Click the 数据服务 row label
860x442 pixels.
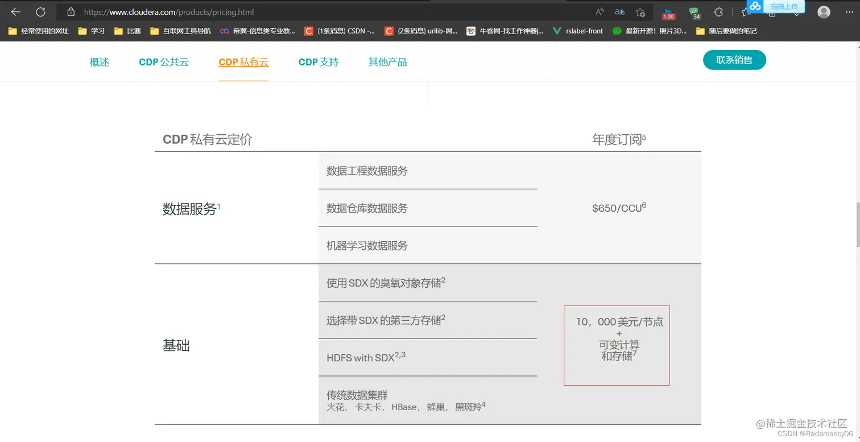191,209
